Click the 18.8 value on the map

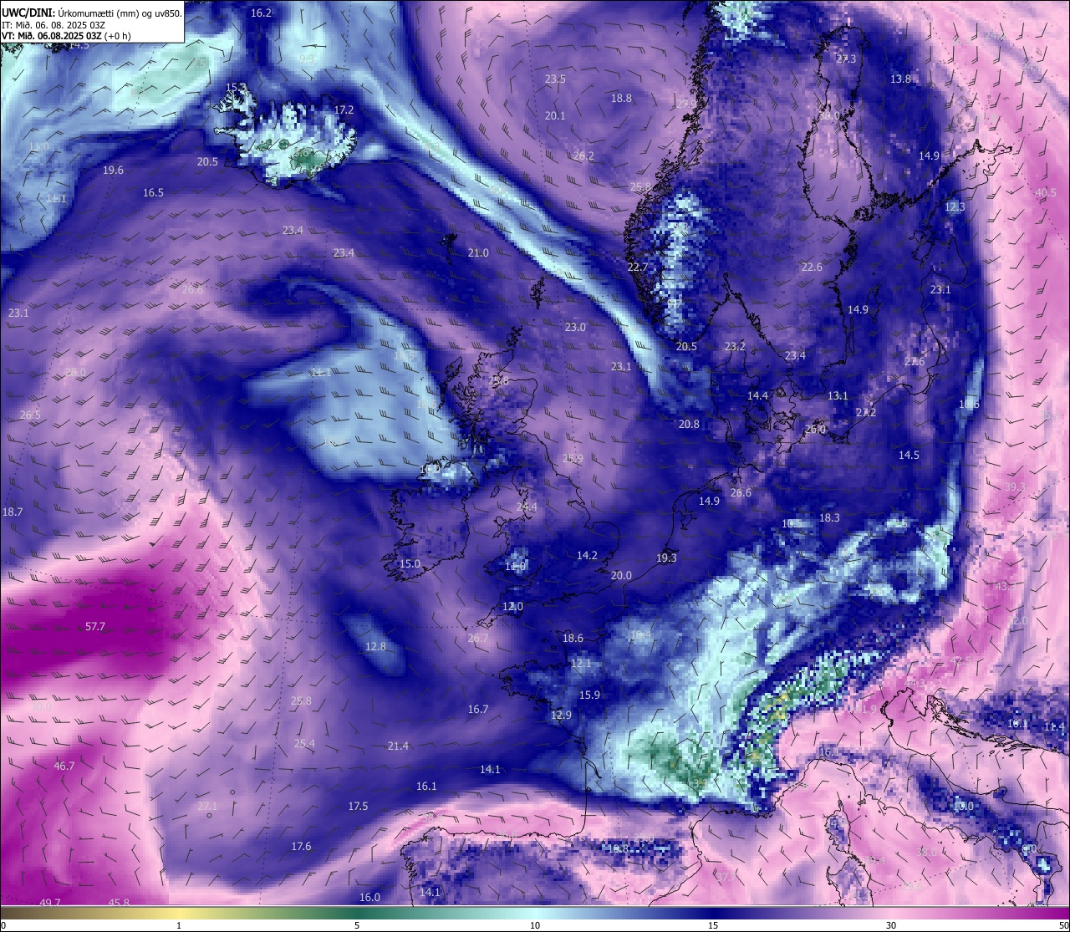tap(621, 99)
